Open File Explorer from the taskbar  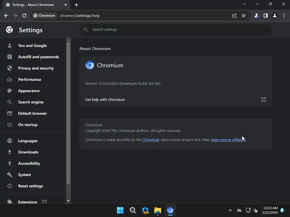[x=158, y=210]
